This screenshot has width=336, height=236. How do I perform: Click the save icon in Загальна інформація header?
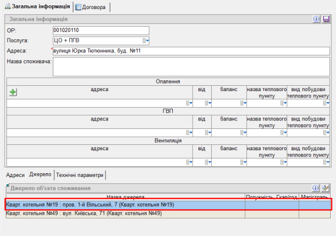click(326, 19)
